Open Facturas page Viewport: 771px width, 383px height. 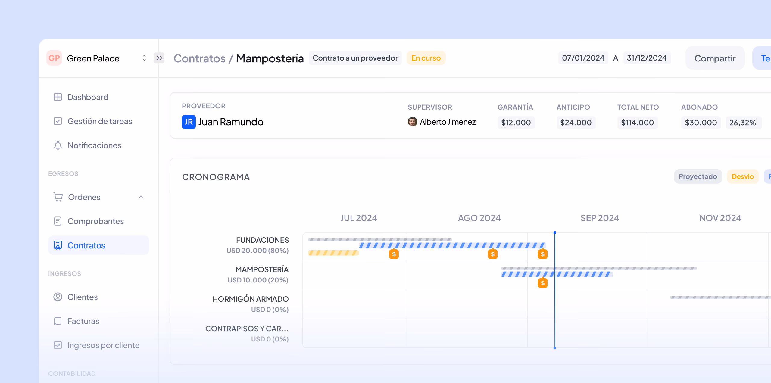pos(83,321)
